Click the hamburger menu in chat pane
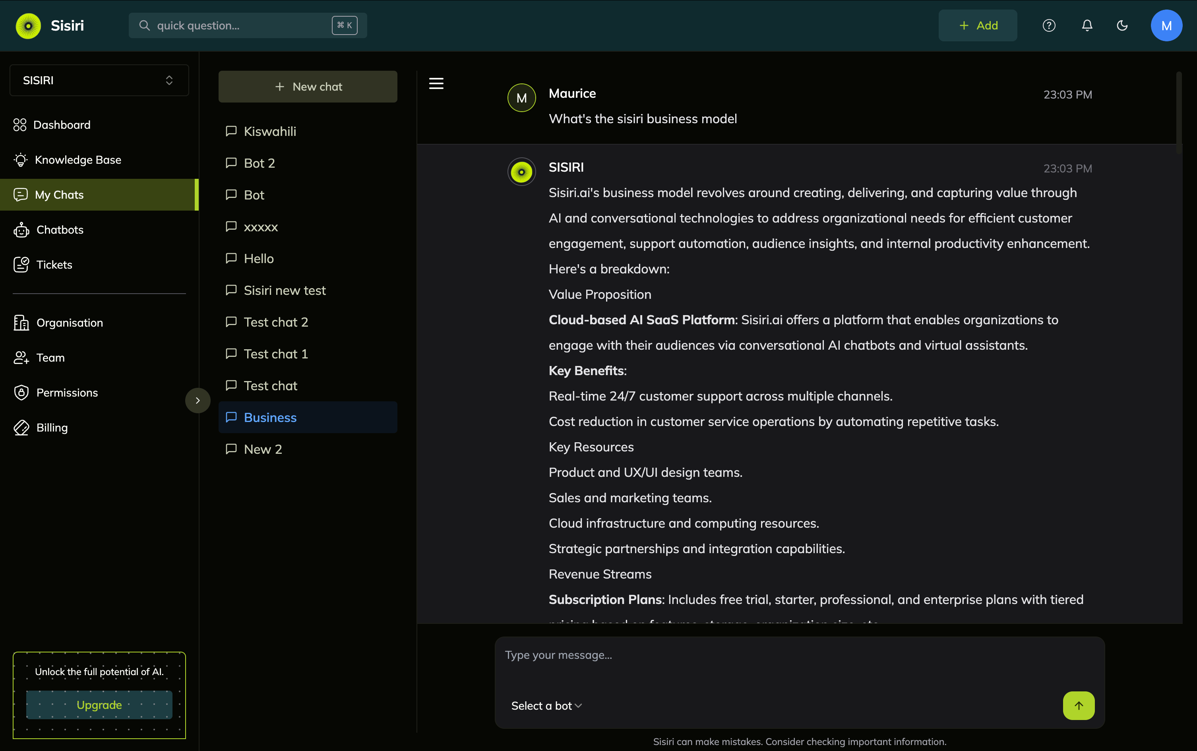The height and width of the screenshot is (751, 1197). pos(436,83)
